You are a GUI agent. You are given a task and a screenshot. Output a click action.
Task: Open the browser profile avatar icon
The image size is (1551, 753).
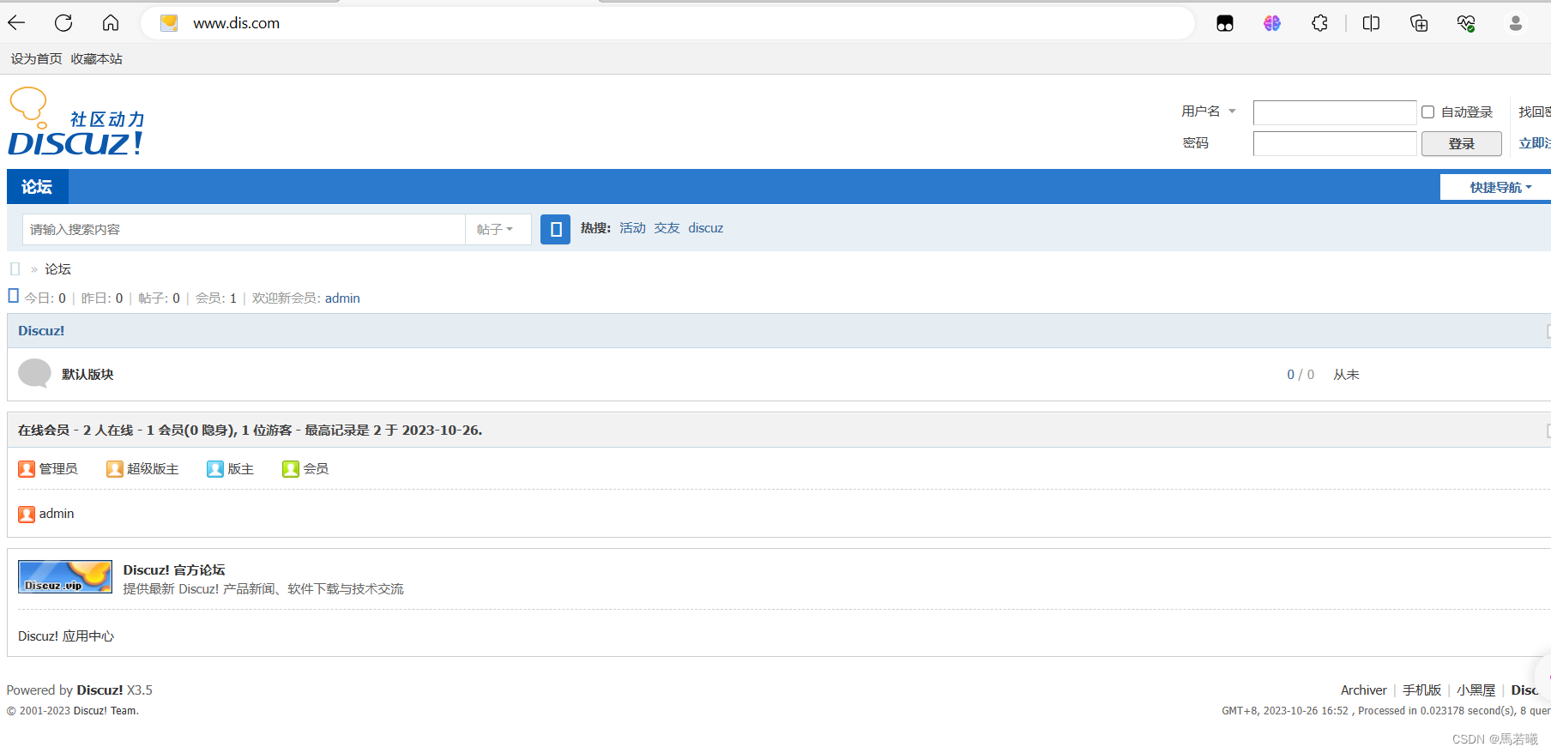(1516, 23)
